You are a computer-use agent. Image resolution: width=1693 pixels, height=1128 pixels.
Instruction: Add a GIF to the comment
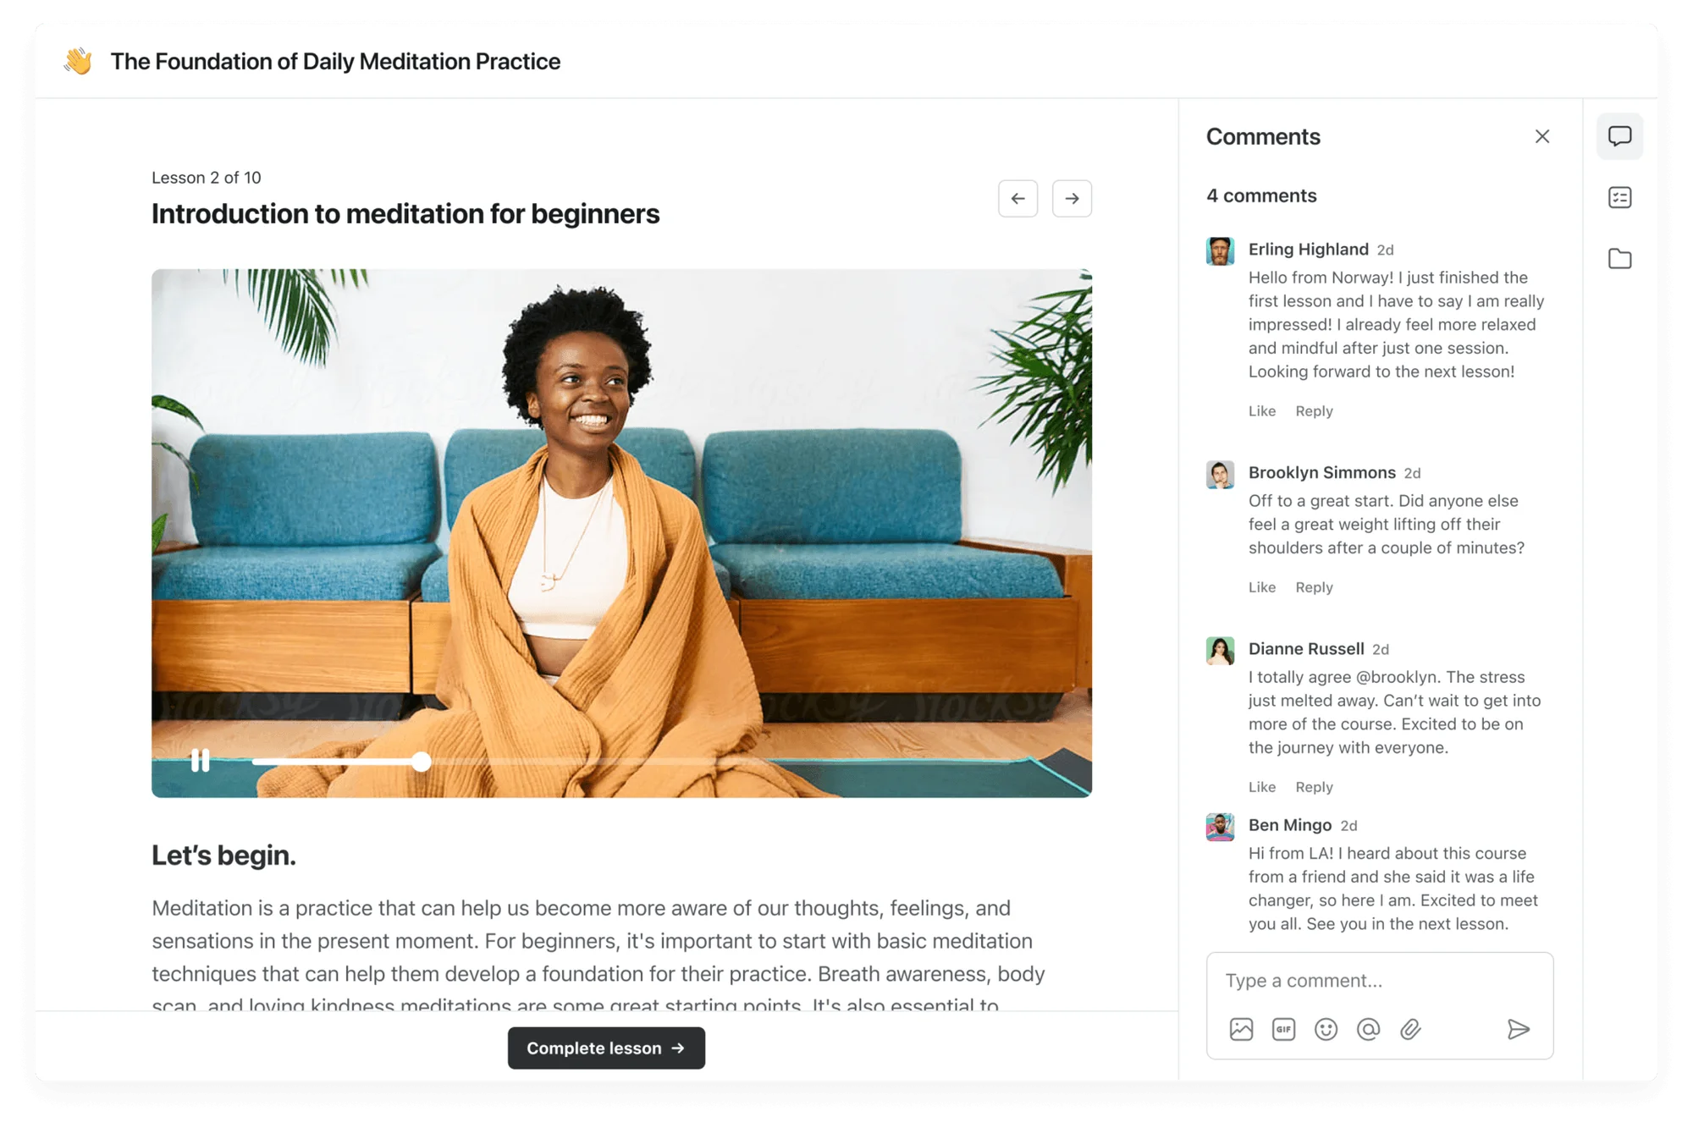pyautogui.click(x=1283, y=1029)
